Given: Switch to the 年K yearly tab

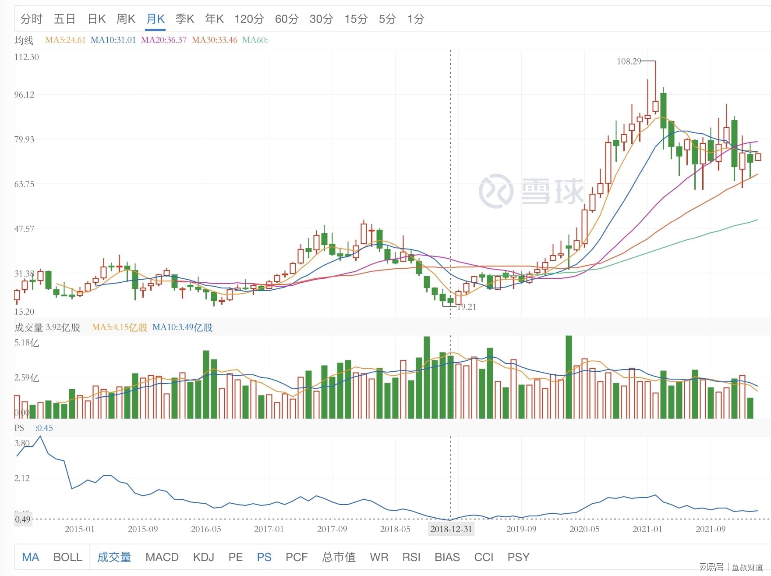Looking at the screenshot, I should coord(214,19).
